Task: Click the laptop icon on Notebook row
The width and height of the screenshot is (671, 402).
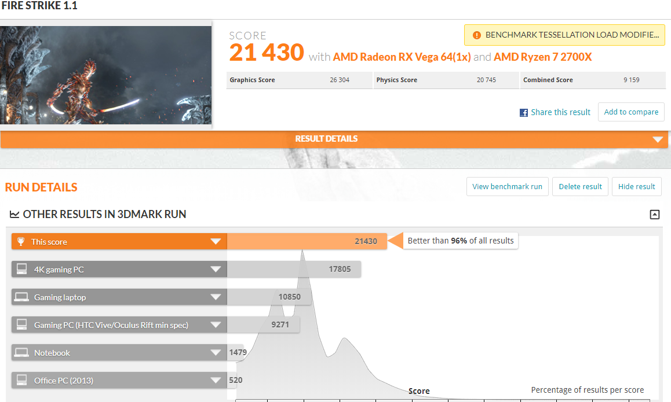Action: click(x=21, y=352)
